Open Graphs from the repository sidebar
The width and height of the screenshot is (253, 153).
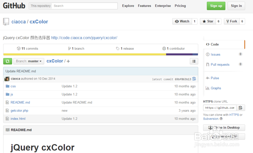[x=215, y=88]
